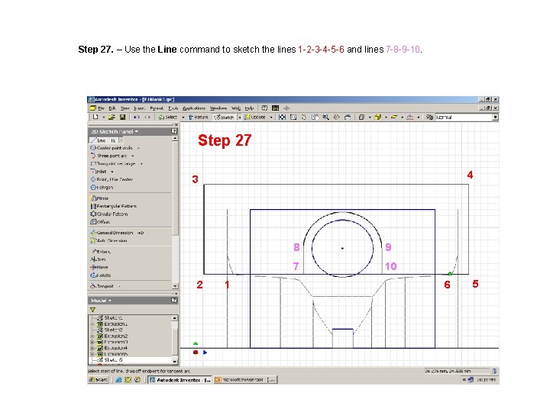This screenshot has width=550, height=412.
Task: Open the Format menu
Action: 157,108
